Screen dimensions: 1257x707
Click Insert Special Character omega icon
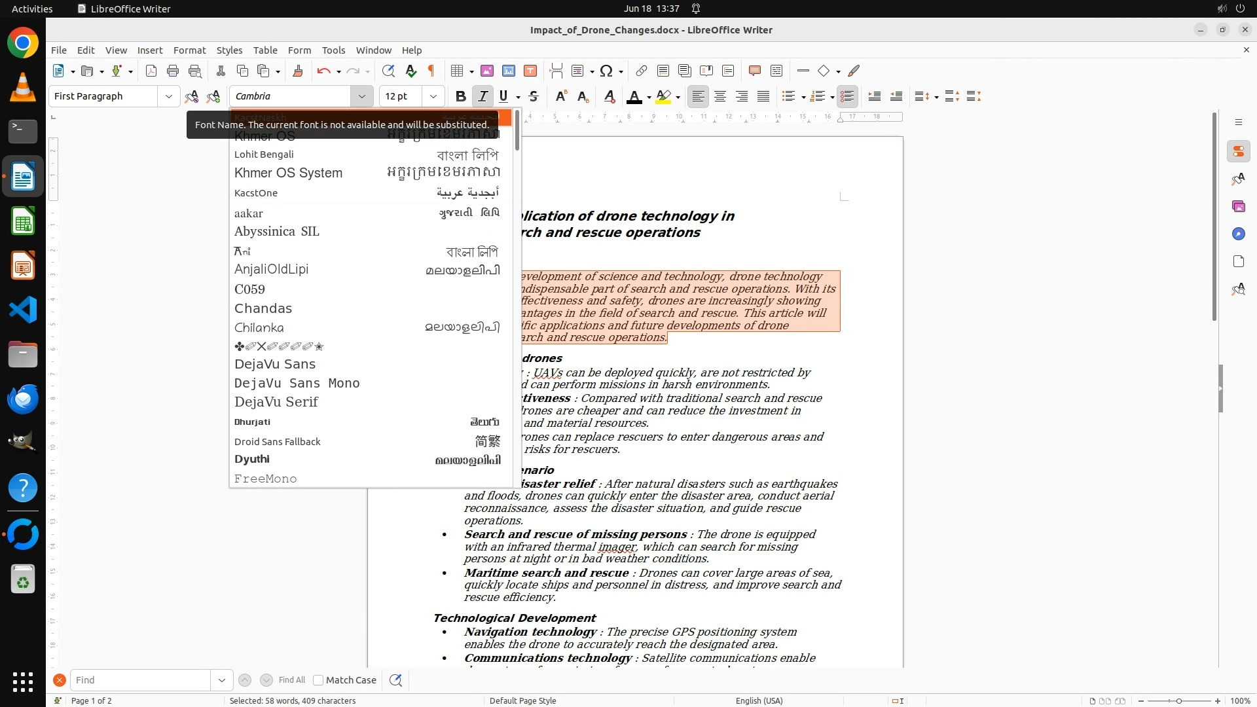606,71
